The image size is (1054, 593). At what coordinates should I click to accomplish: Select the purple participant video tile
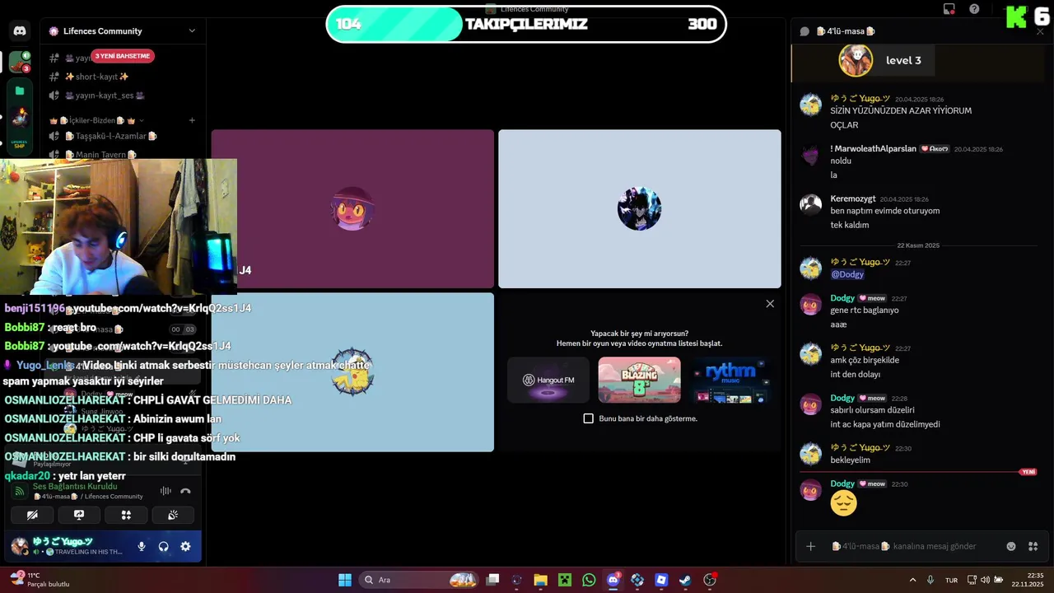pyautogui.click(x=352, y=209)
